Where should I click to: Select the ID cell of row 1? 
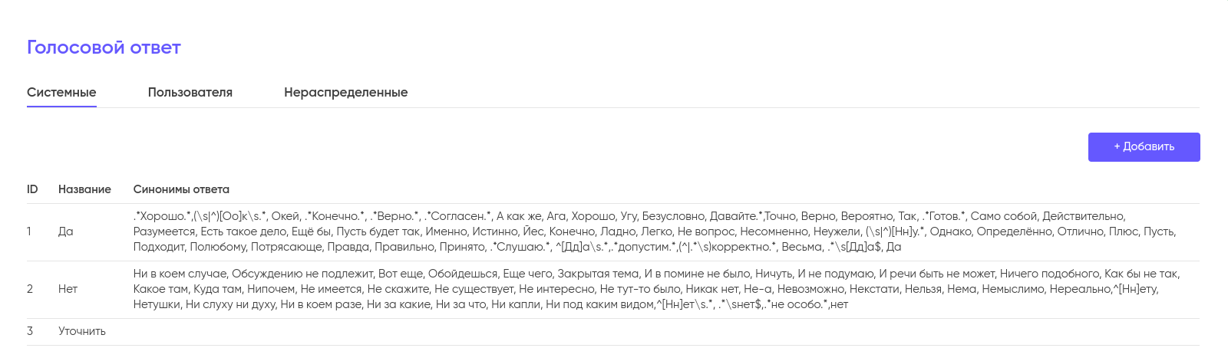pos(29,231)
